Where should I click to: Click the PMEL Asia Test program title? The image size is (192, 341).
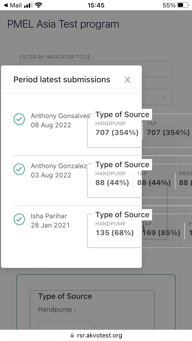click(63, 24)
